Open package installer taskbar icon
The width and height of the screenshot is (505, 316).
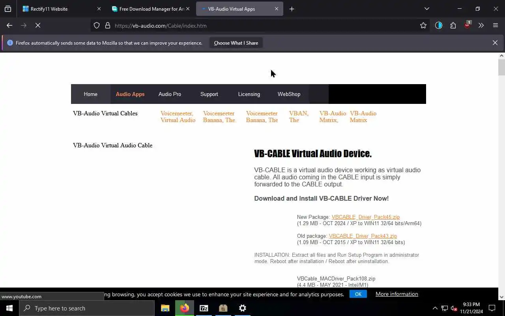tap(223, 308)
